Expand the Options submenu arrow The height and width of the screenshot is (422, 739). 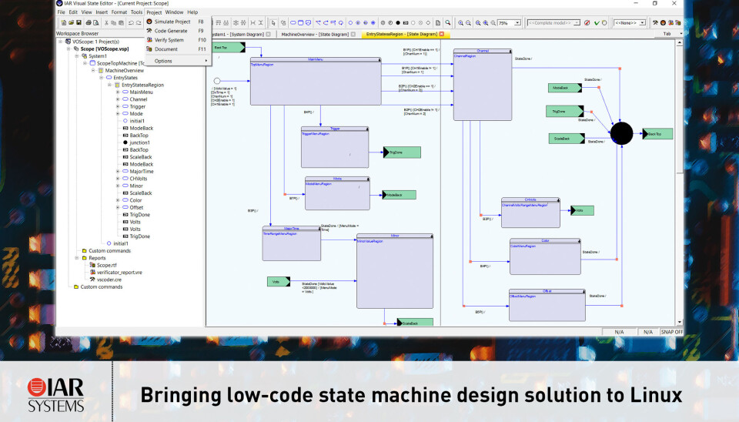point(206,61)
